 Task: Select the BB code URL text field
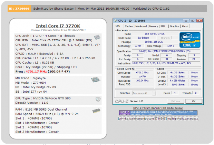coord(158,119)
